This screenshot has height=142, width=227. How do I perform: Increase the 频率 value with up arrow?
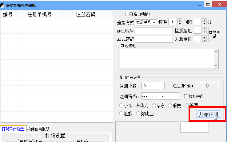(x=180, y=21)
